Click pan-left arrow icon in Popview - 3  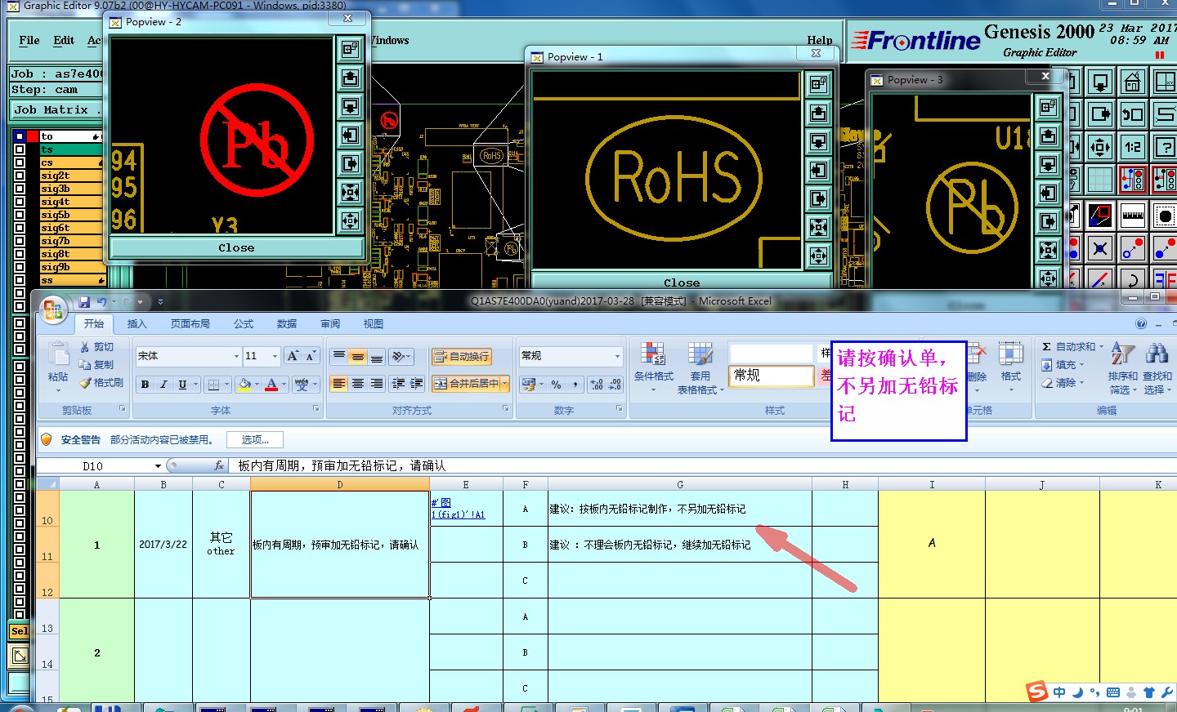point(1049,193)
